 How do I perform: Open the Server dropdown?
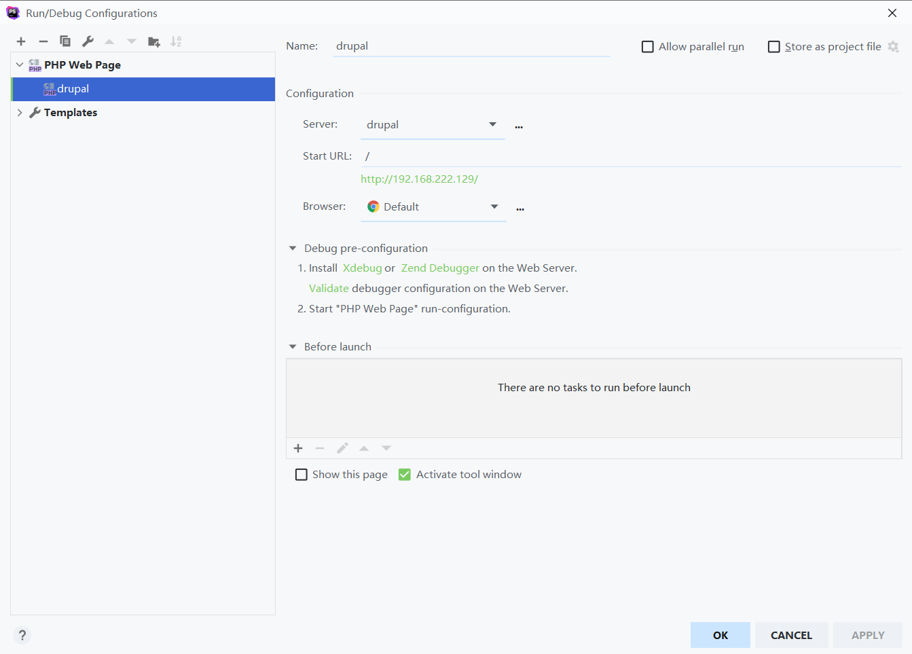[x=433, y=125]
